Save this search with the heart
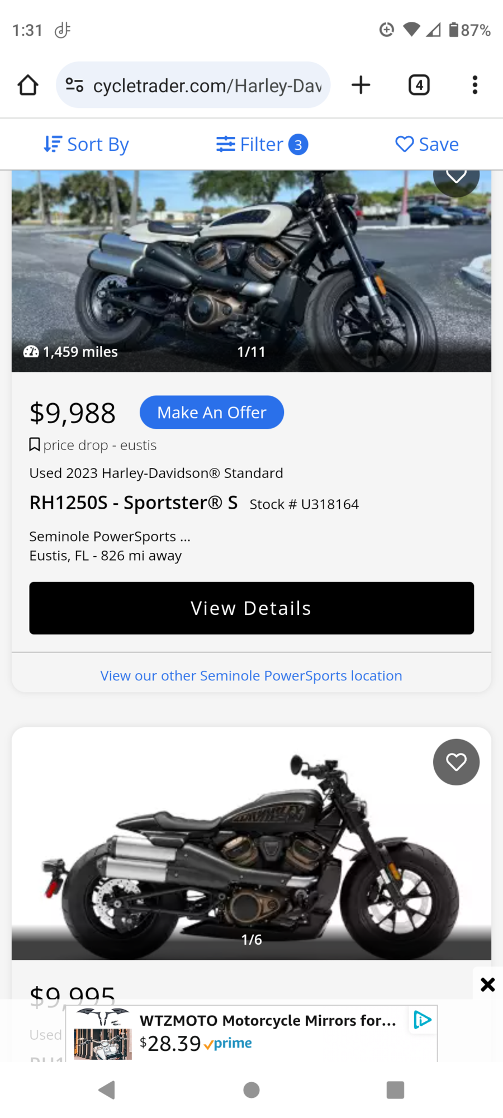The height and width of the screenshot is (1118, 503). point(427,144)
